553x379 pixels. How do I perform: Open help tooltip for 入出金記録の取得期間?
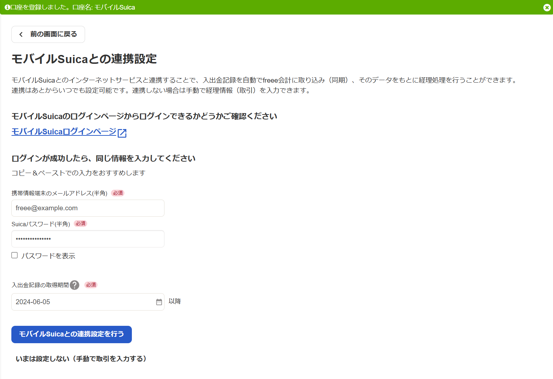[74, 285]
